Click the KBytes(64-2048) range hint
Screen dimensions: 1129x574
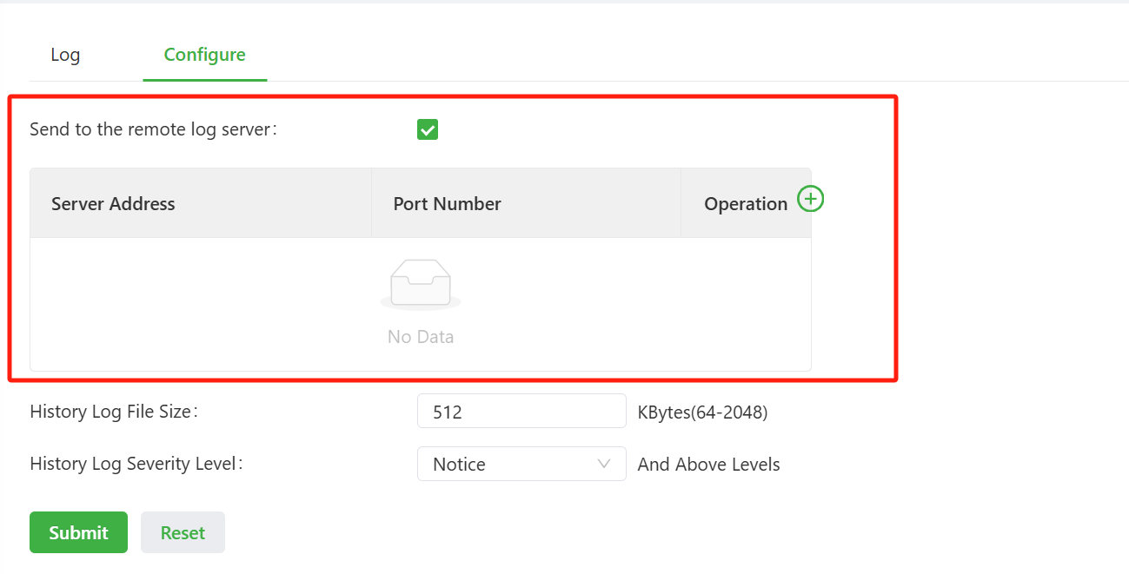702,412
